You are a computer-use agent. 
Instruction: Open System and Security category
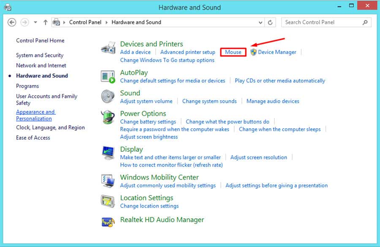pyautogui.click(x=40, y=55)
